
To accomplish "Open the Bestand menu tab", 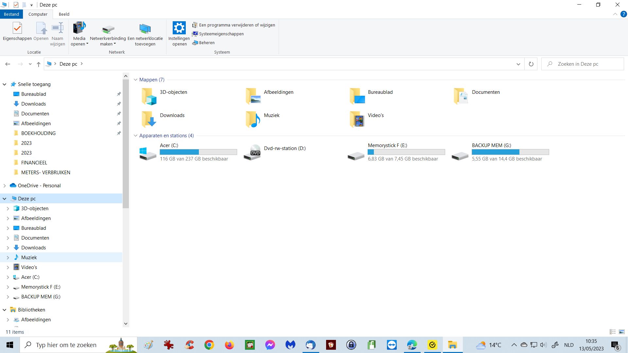I will 11,14.
